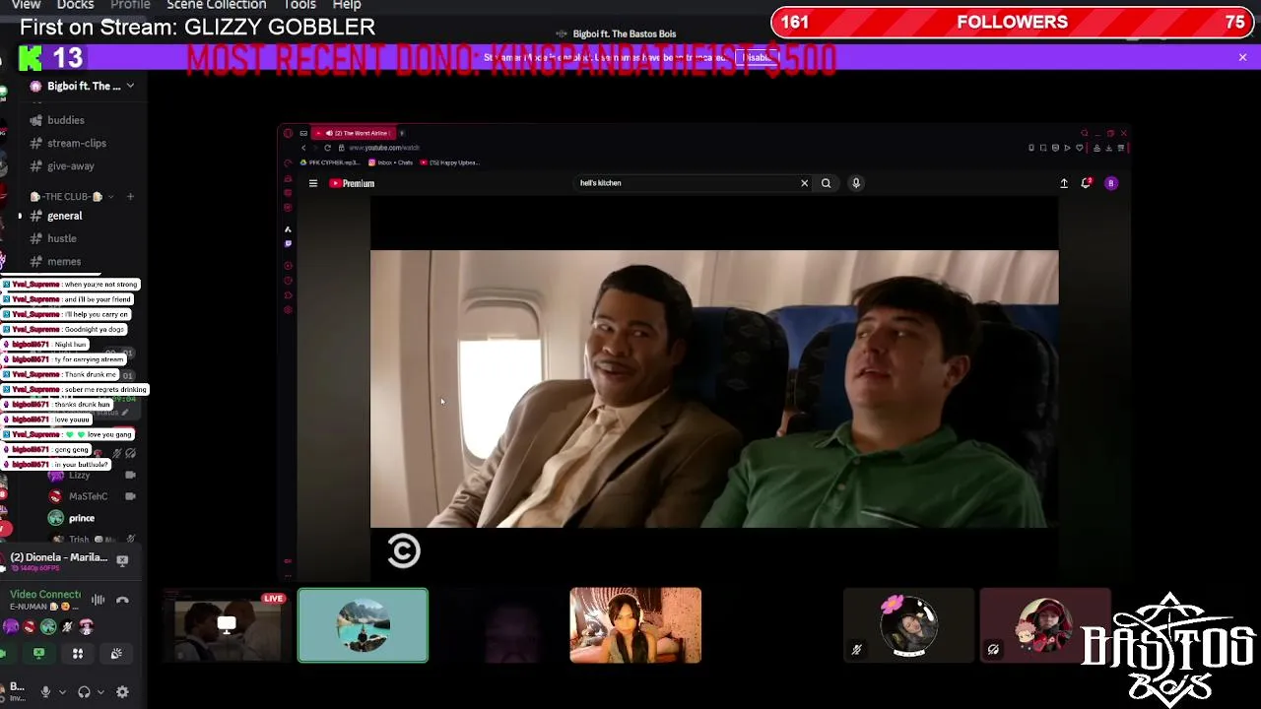Image resolution: width=1261 pixels, height=709 pixels.
Task: Submit YouTube search with magnifier button
Action: coord(826,183)
